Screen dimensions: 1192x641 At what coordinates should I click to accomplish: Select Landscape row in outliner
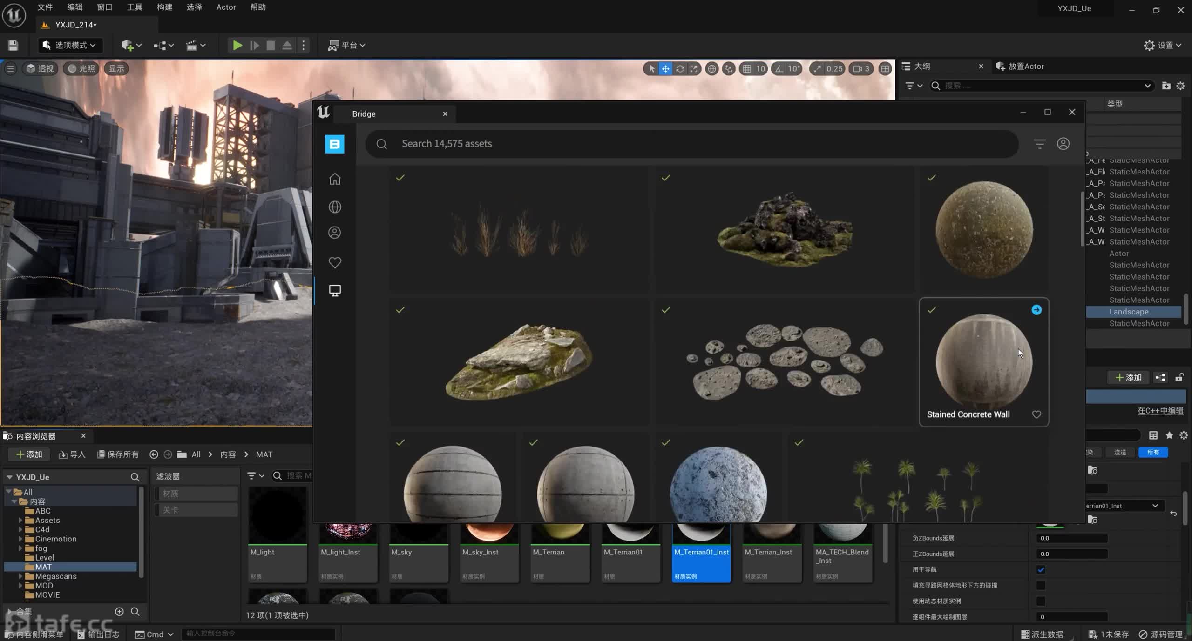point(1133,312)
